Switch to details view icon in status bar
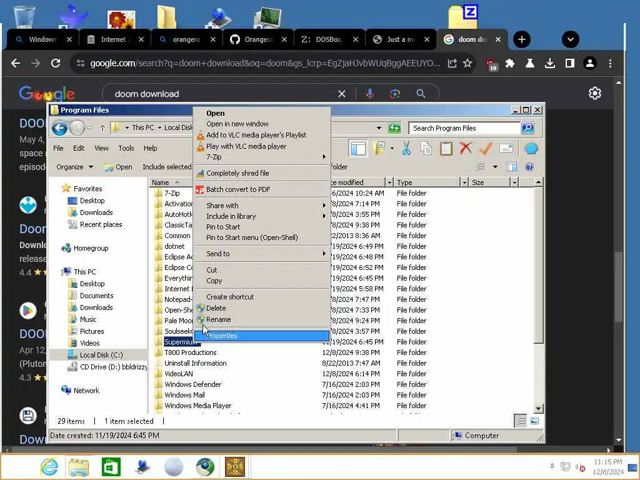 click(521, 421)
